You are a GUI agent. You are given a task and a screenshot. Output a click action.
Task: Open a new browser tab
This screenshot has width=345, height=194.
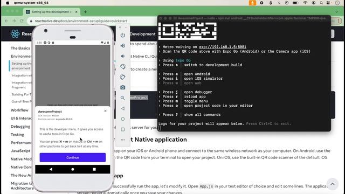(85, 12)
